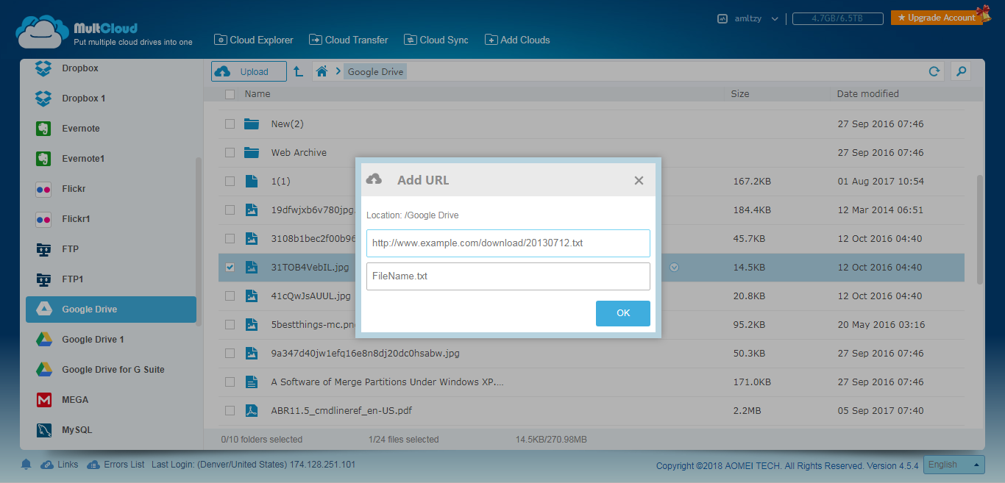Click the Flickr dots icon
Image resolution: width=1005 pixels, height=483 pixels.
[x=43, y=189]
